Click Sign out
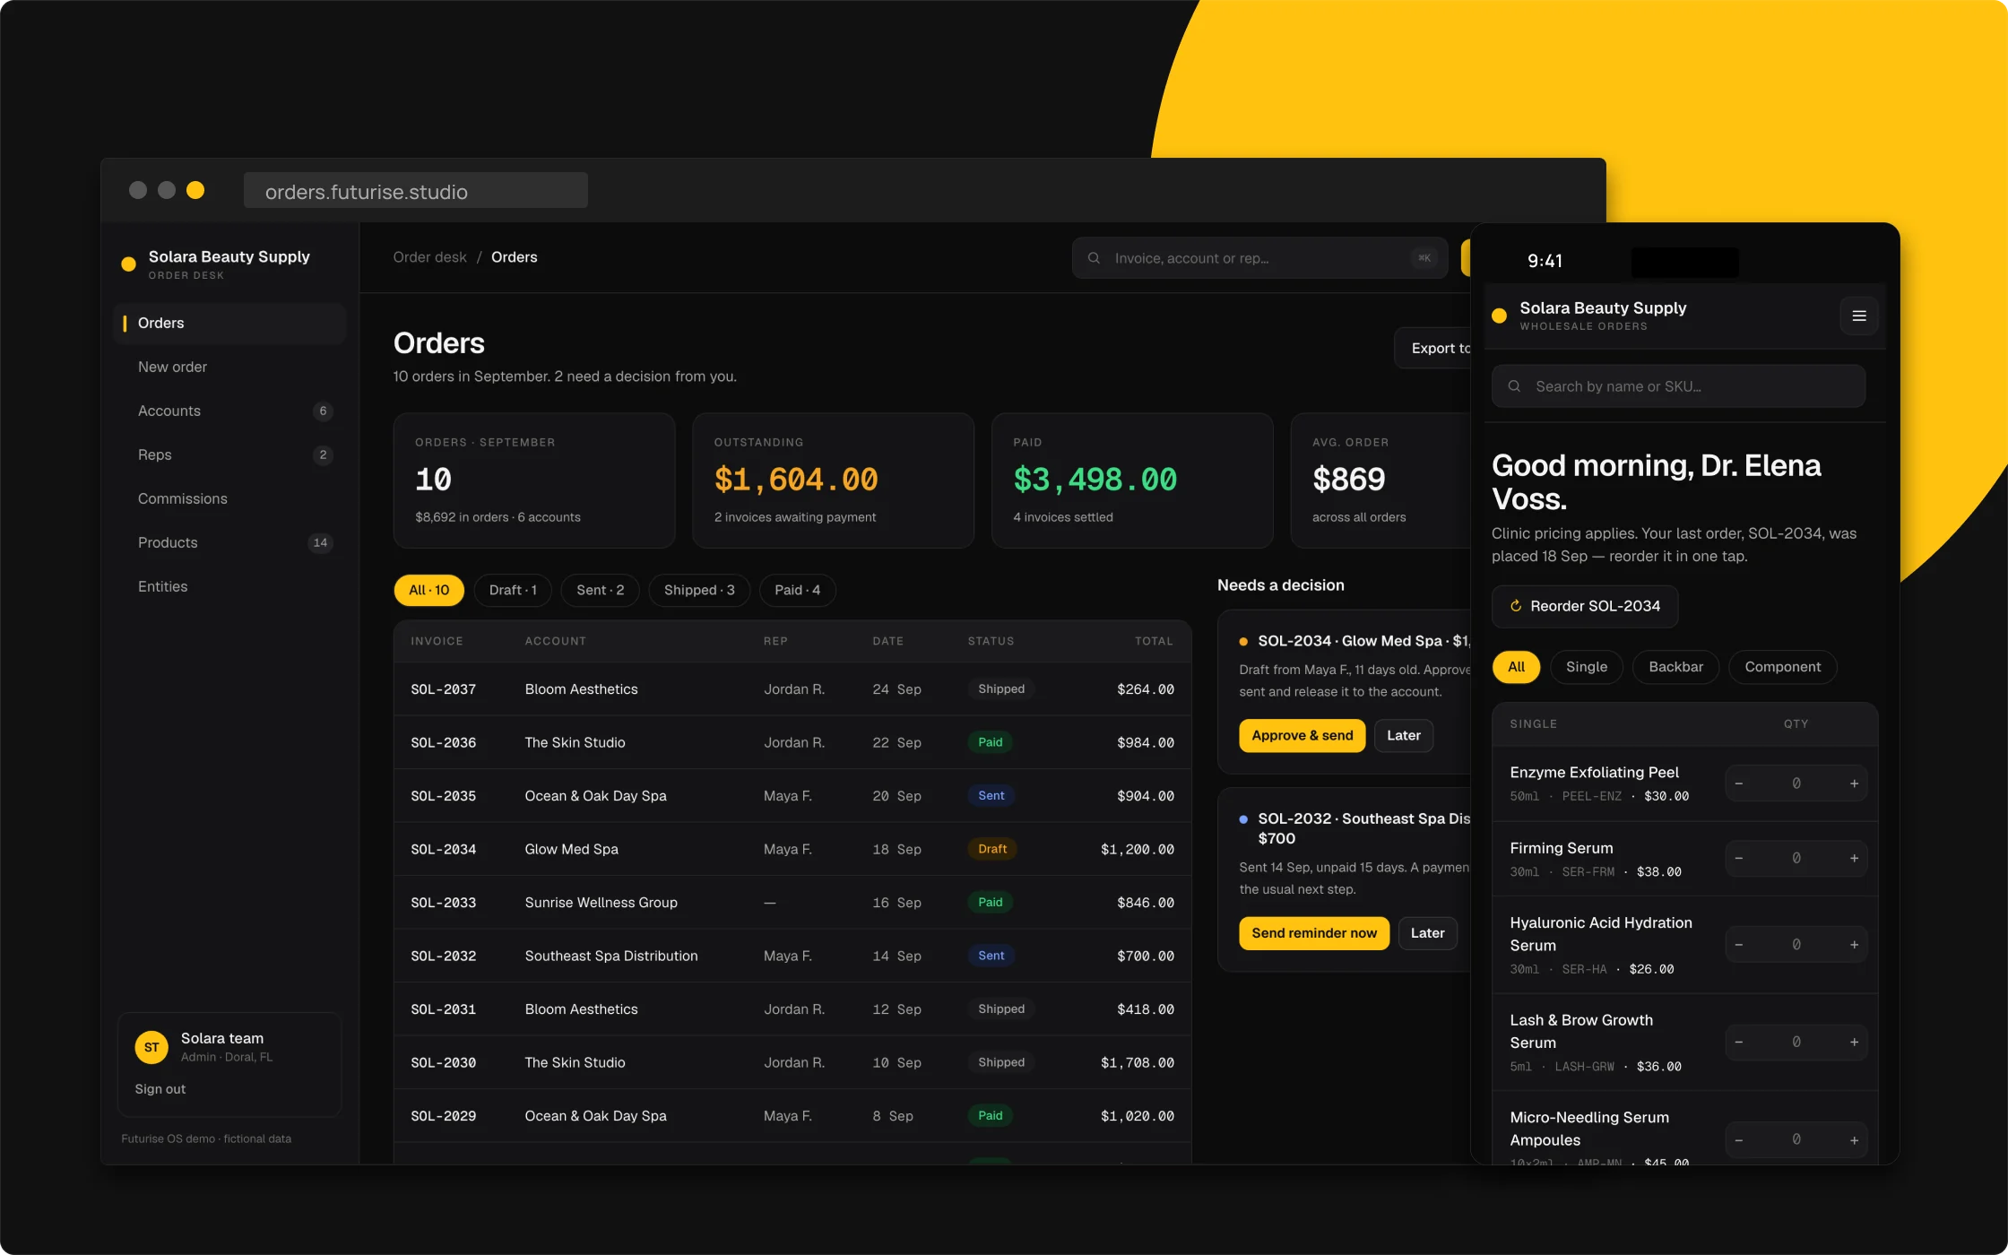Image resolution: width=2008 pixels, height=1255 pixels. coord(160,1089)
